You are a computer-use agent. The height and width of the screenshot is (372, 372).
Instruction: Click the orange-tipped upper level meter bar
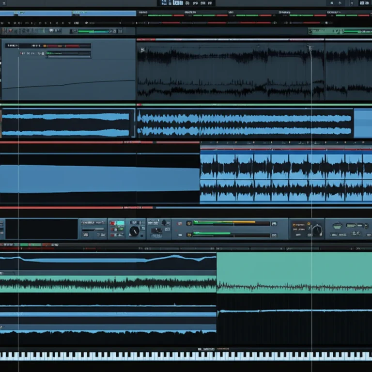232,223
